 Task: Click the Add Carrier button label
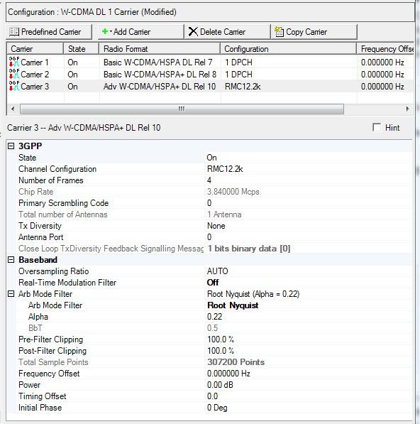pos(132,32)
